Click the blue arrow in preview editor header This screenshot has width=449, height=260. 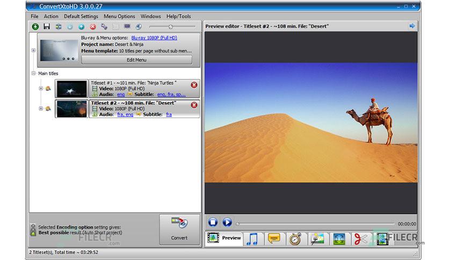(412, 26)
